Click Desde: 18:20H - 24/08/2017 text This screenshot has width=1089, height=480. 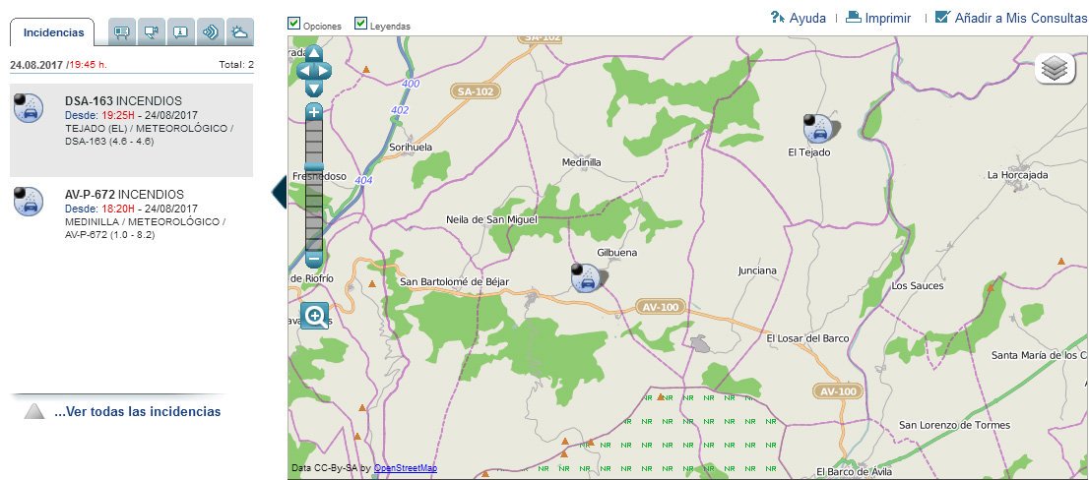coord(131,209)
